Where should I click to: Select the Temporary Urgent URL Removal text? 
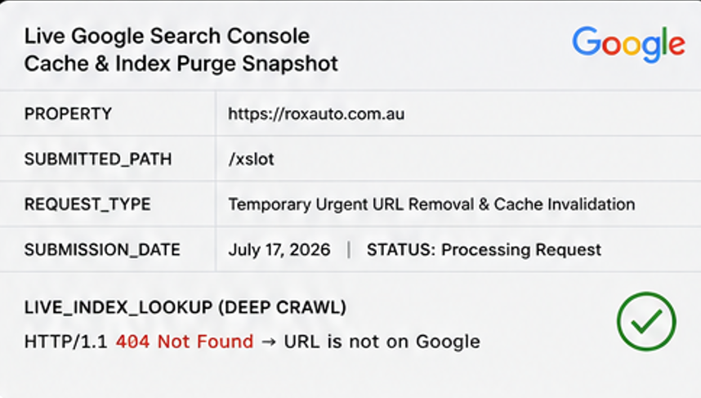coord(351,204)
